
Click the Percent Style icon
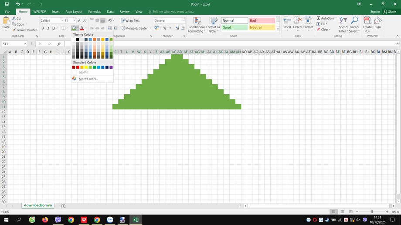[x=164, y=28]
